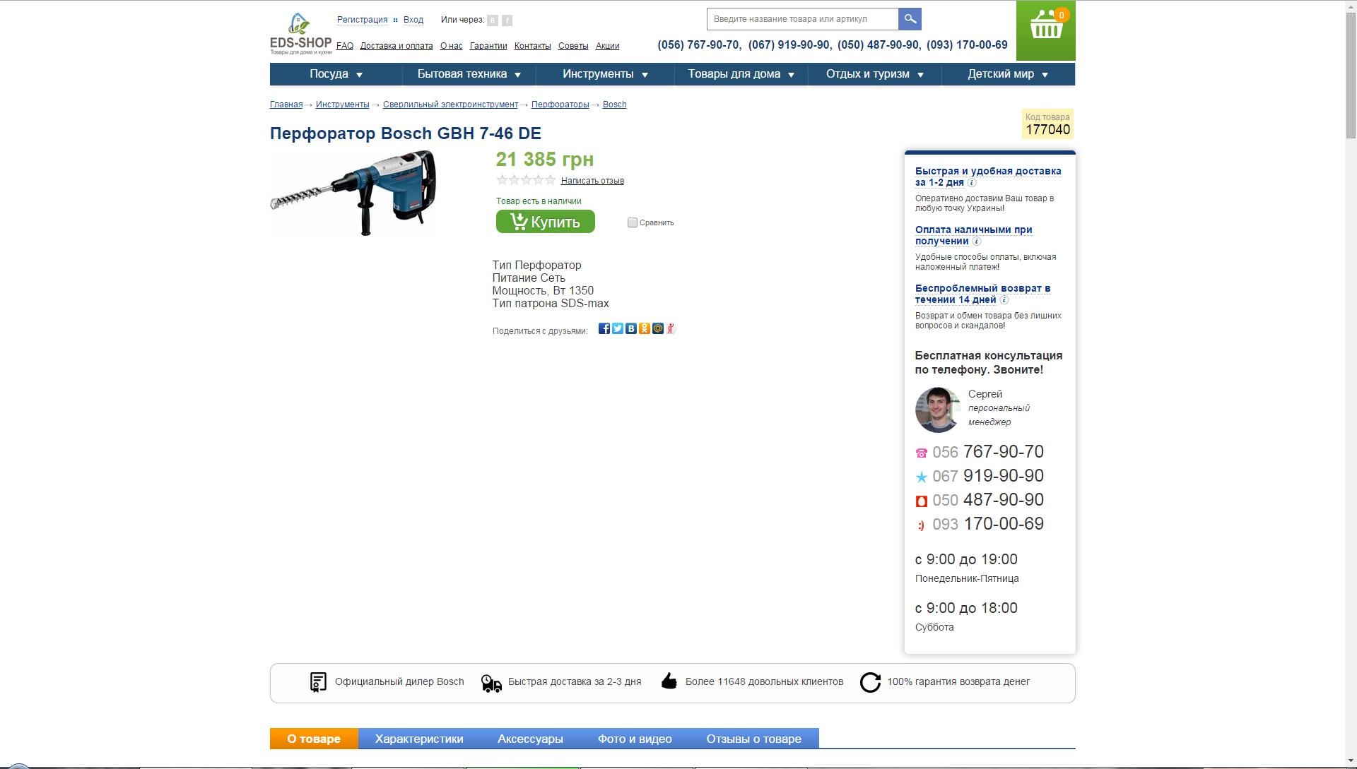Expand the Посуда dropdown menu
Viewport: 1357px width, 769px height.
pos(336,74)
